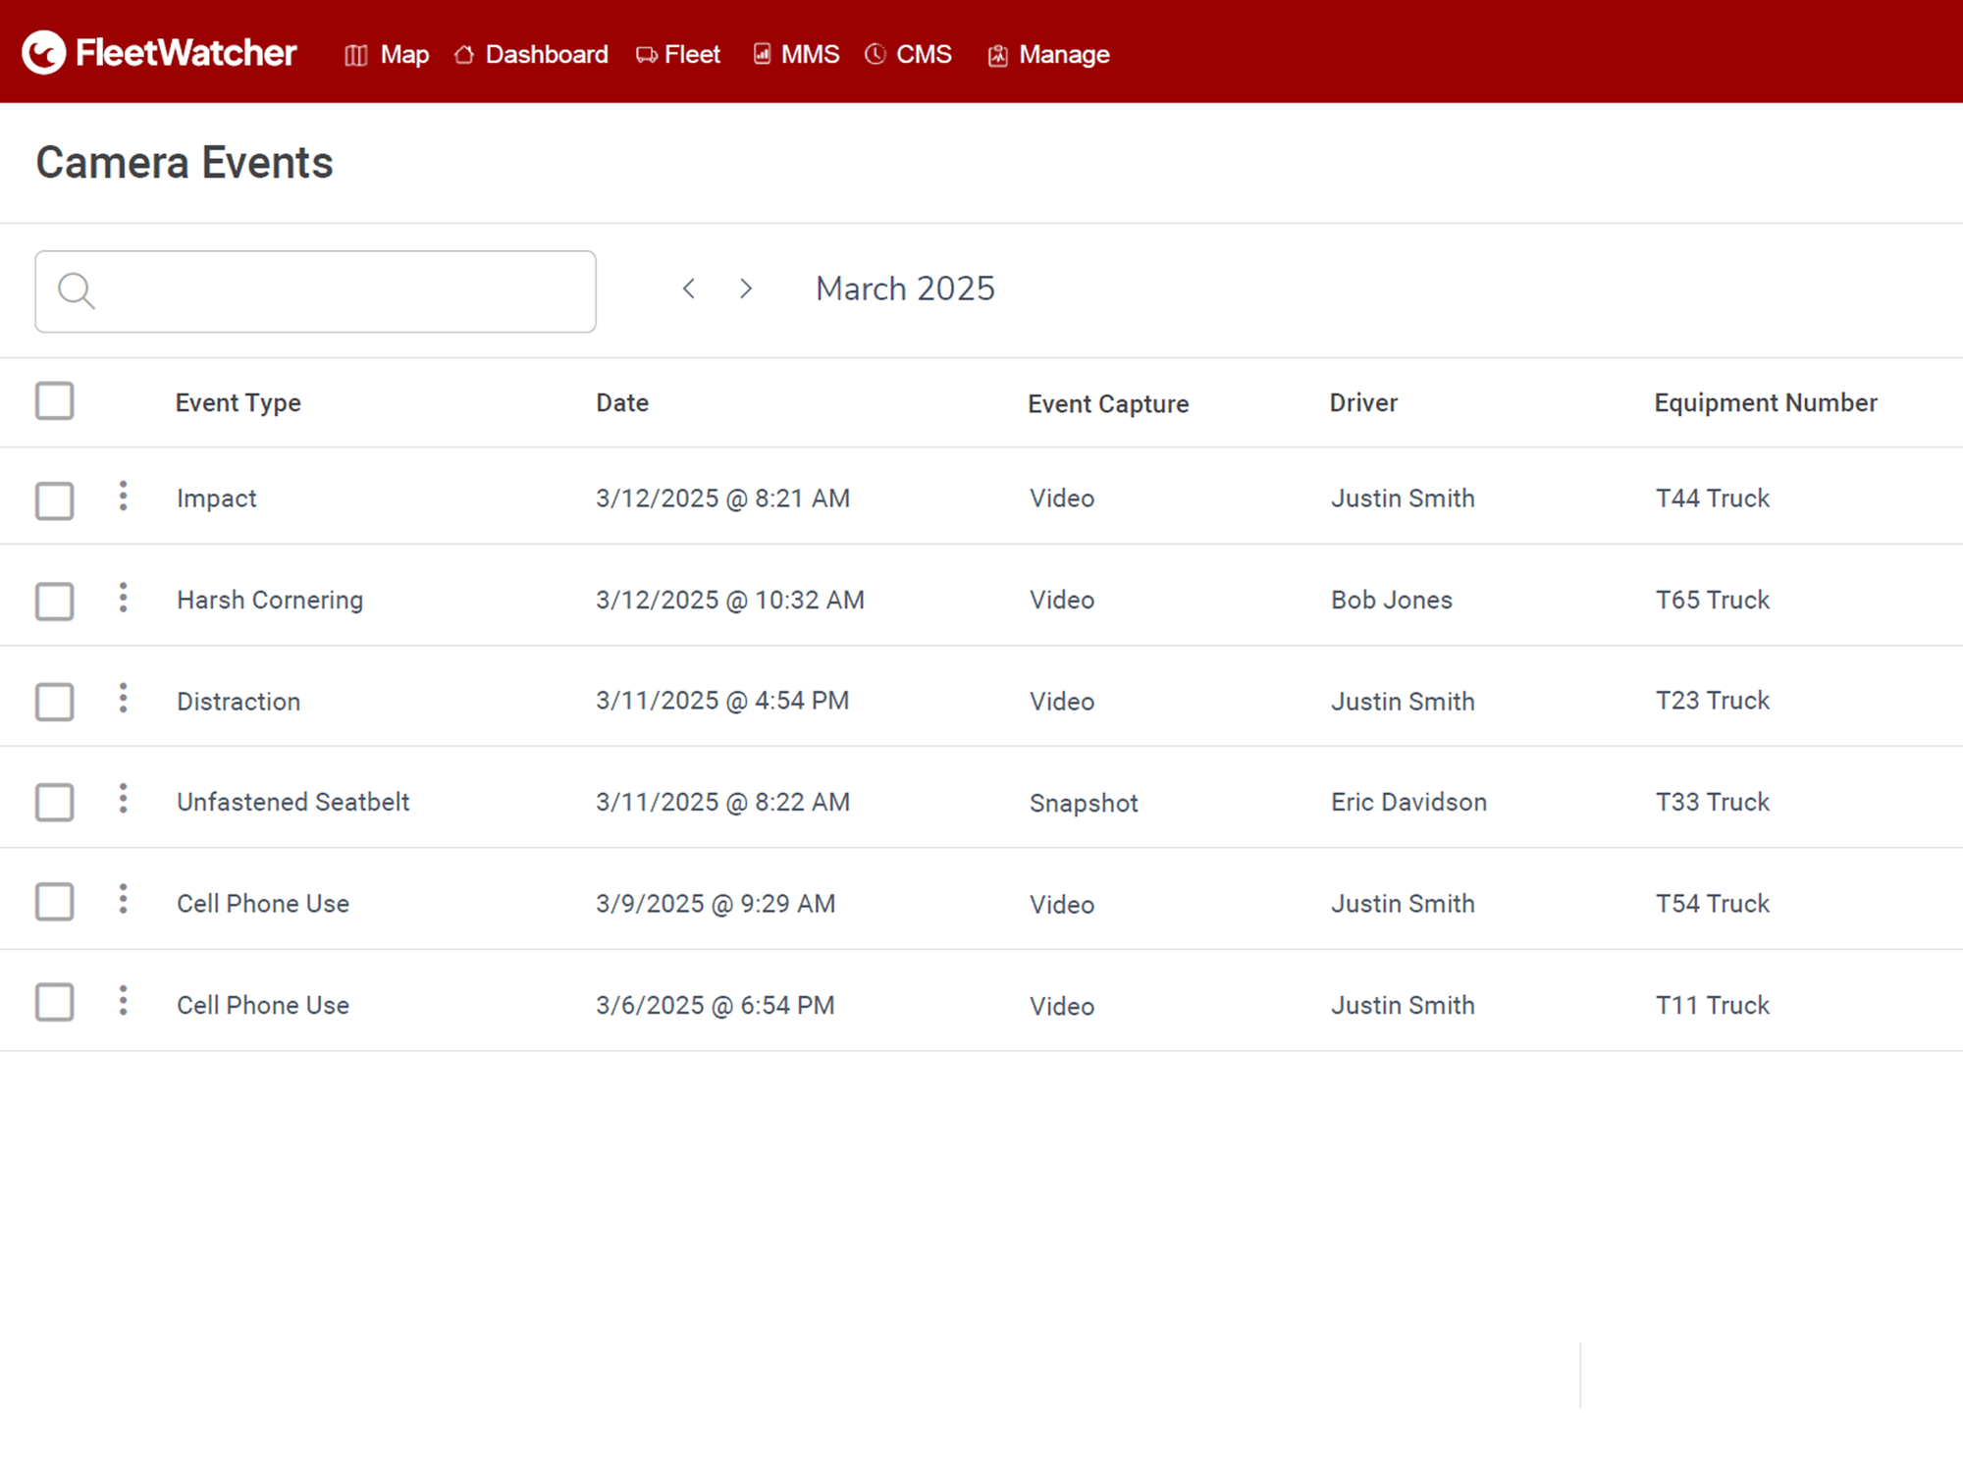This screenshot has width=1963, height=1471.
Task: Open the Manage navigation menu
Action: click(1049, 55)
